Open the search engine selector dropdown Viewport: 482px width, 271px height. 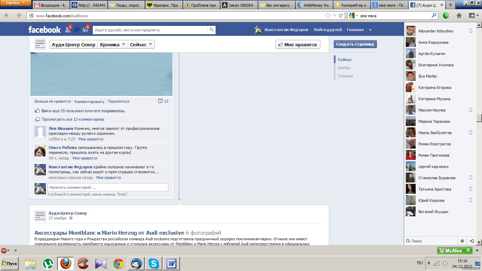pos(353,16)
